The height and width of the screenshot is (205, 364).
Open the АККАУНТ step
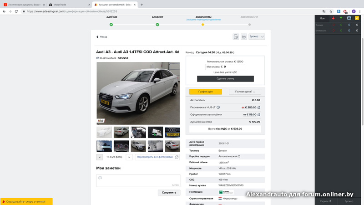click(157, 17)
